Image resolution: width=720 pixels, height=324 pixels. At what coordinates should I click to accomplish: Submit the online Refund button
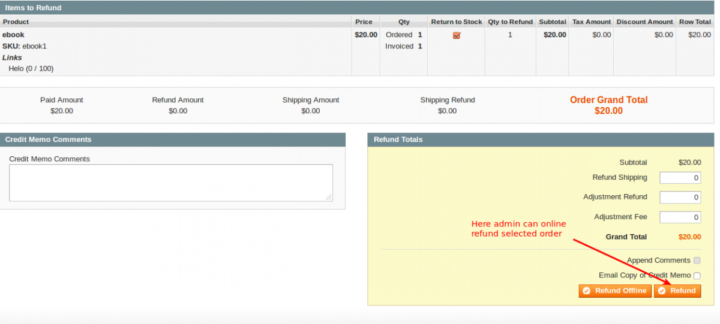tap(677, 291)
